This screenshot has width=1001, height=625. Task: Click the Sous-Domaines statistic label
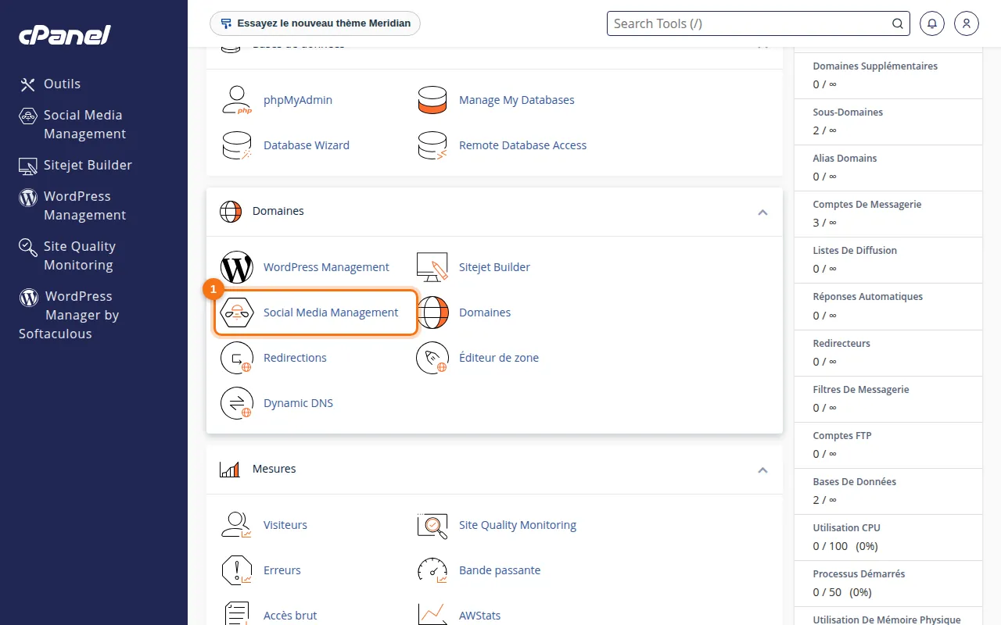(848, 112)
